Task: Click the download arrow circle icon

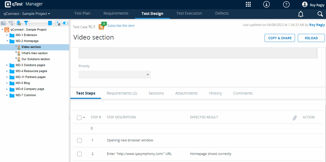Action: (266, 4)
